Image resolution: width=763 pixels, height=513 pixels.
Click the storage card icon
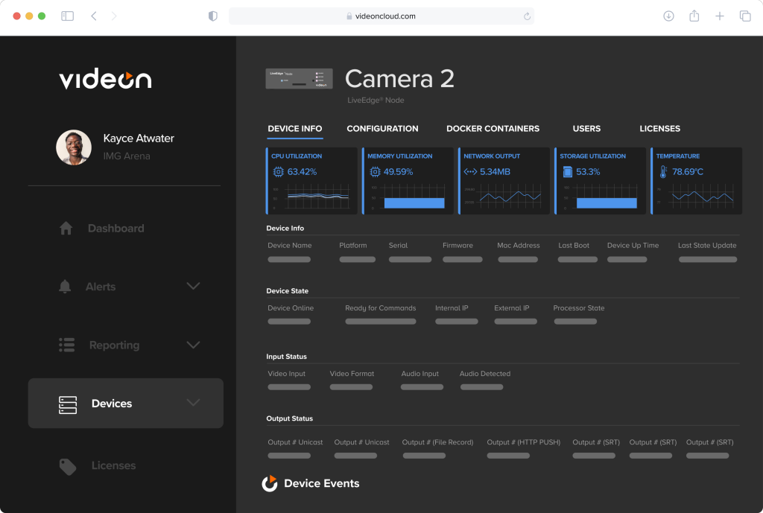point(567,172)
